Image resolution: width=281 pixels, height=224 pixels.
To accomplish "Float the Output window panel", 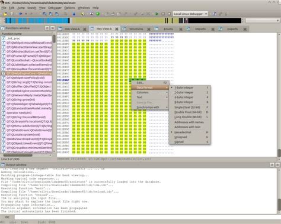I will coord(272,165).
